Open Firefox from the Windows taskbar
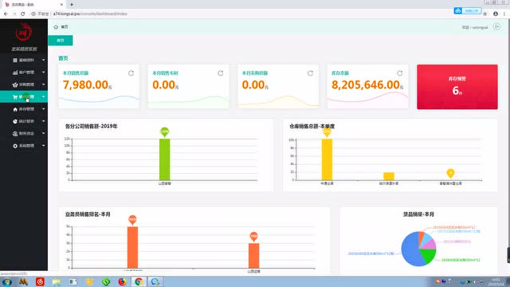The image size is (510, 287). tap(122, 281)
